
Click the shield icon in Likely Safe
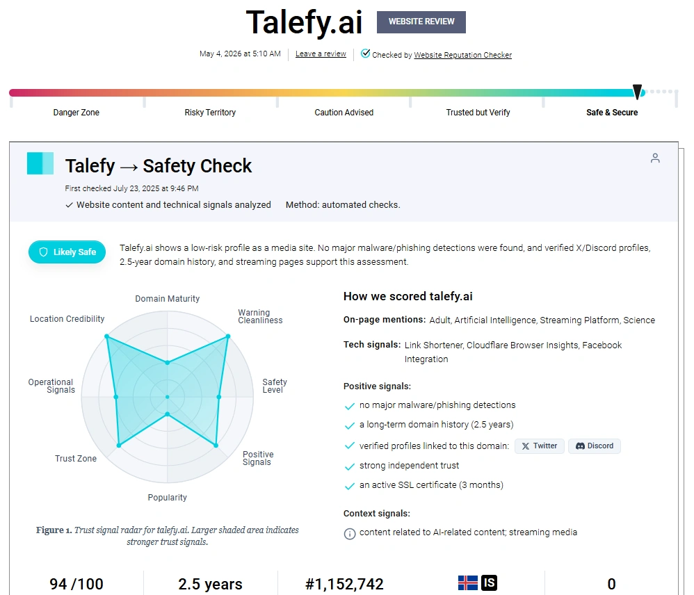[x=43, y=252]
